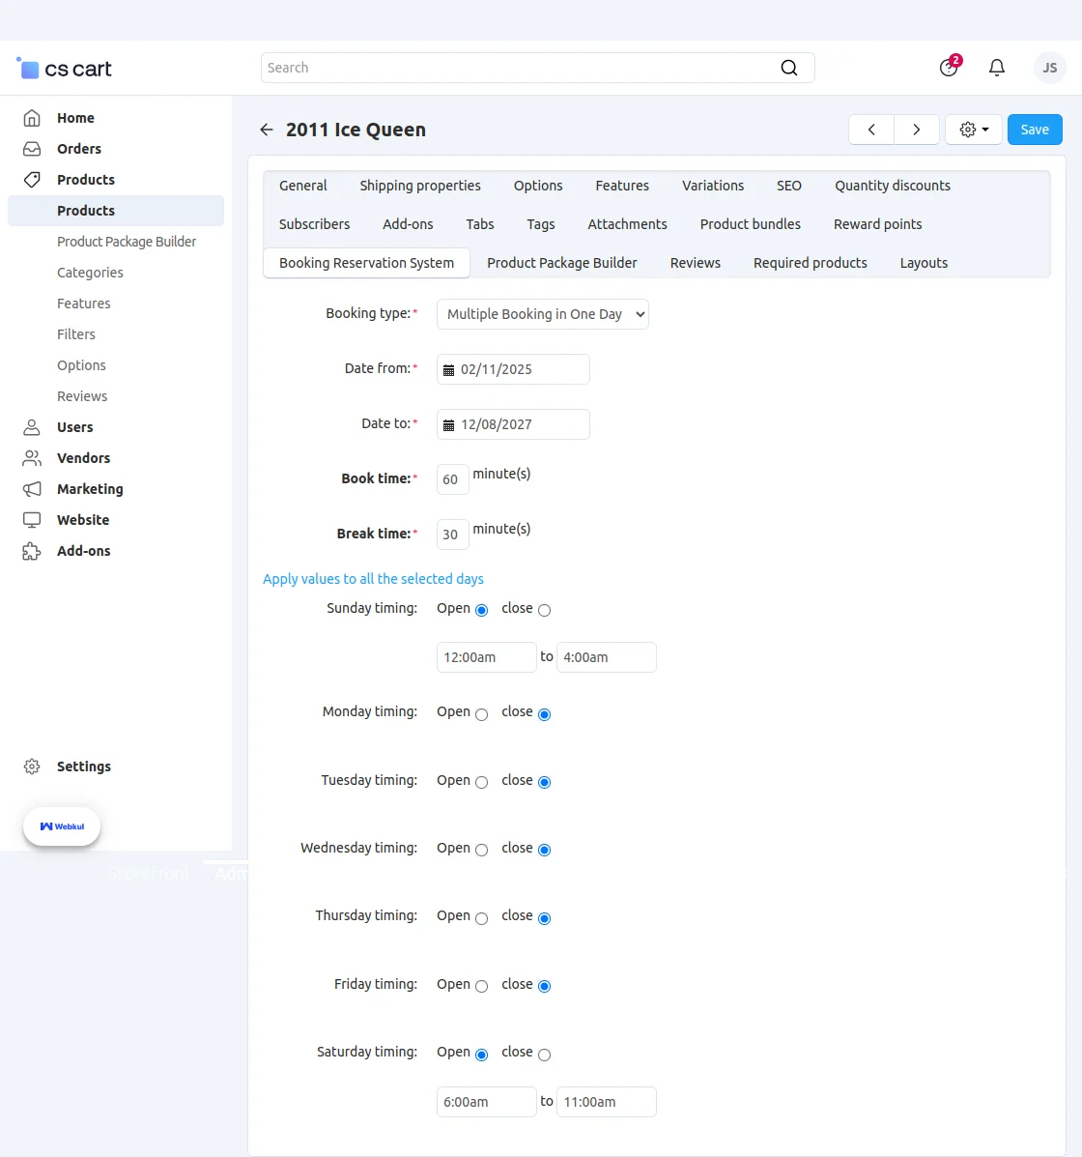Open the notifications bell
This screenshot has width=1082, height=1157.
(x=997, y=67)
